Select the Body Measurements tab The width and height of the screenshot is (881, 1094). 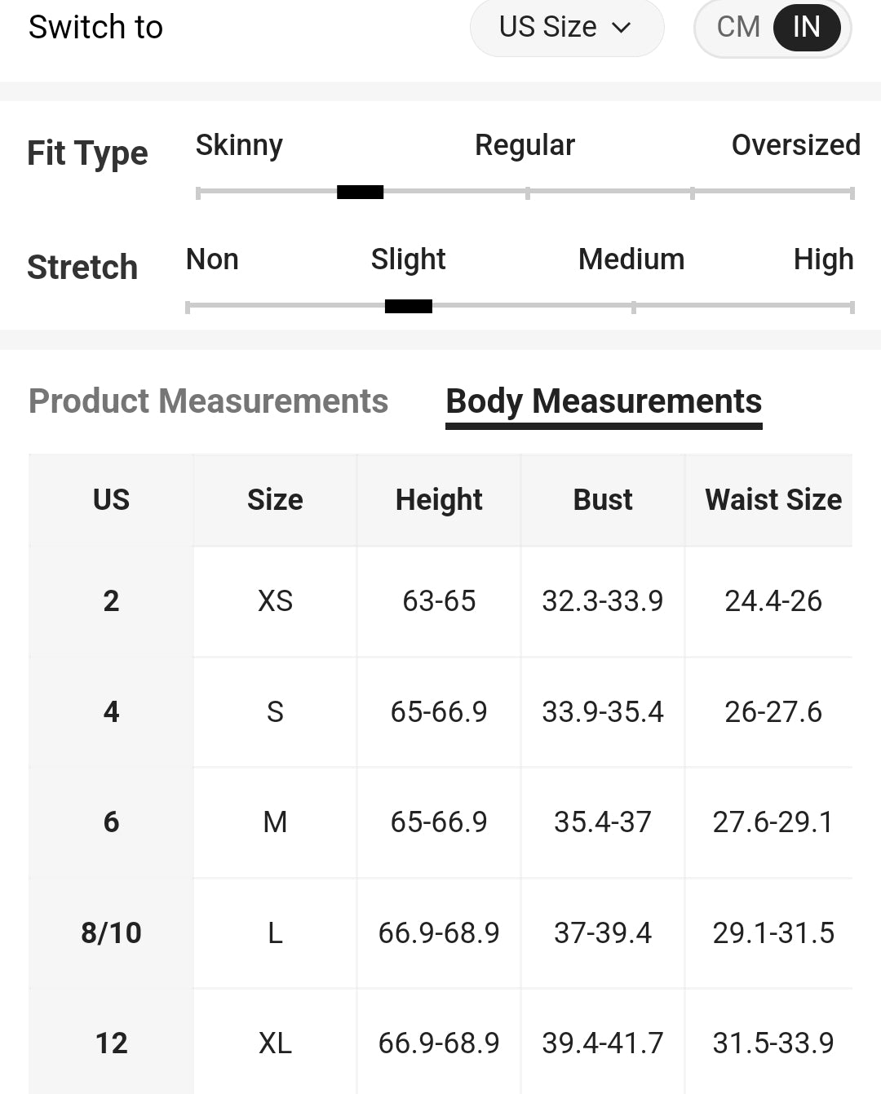604,401
